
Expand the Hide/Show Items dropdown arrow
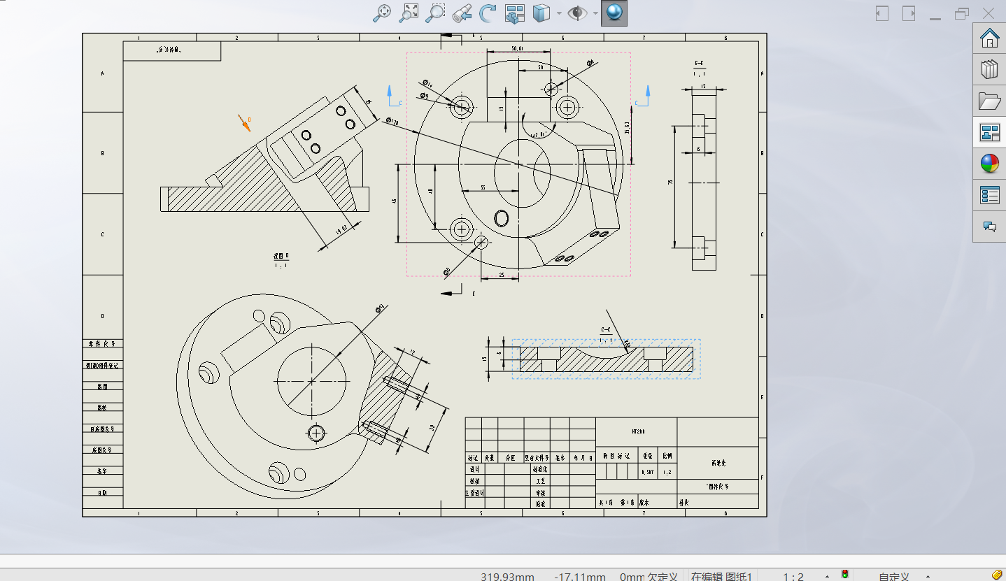[x=595, y=13]
